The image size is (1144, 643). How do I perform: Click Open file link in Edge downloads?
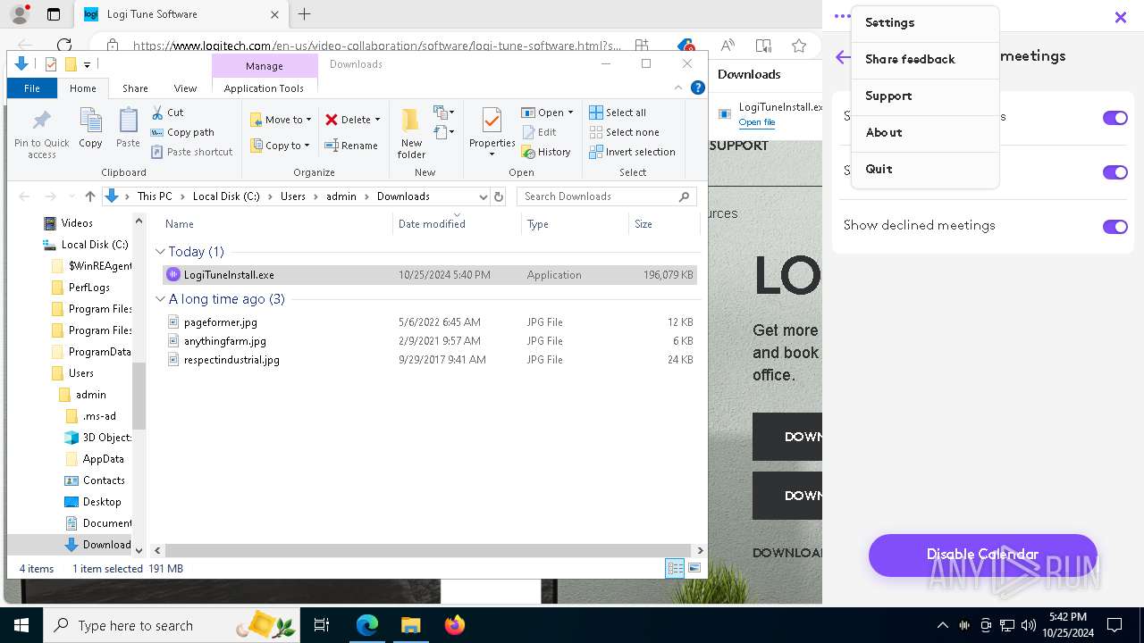click(x=756, y=122)
